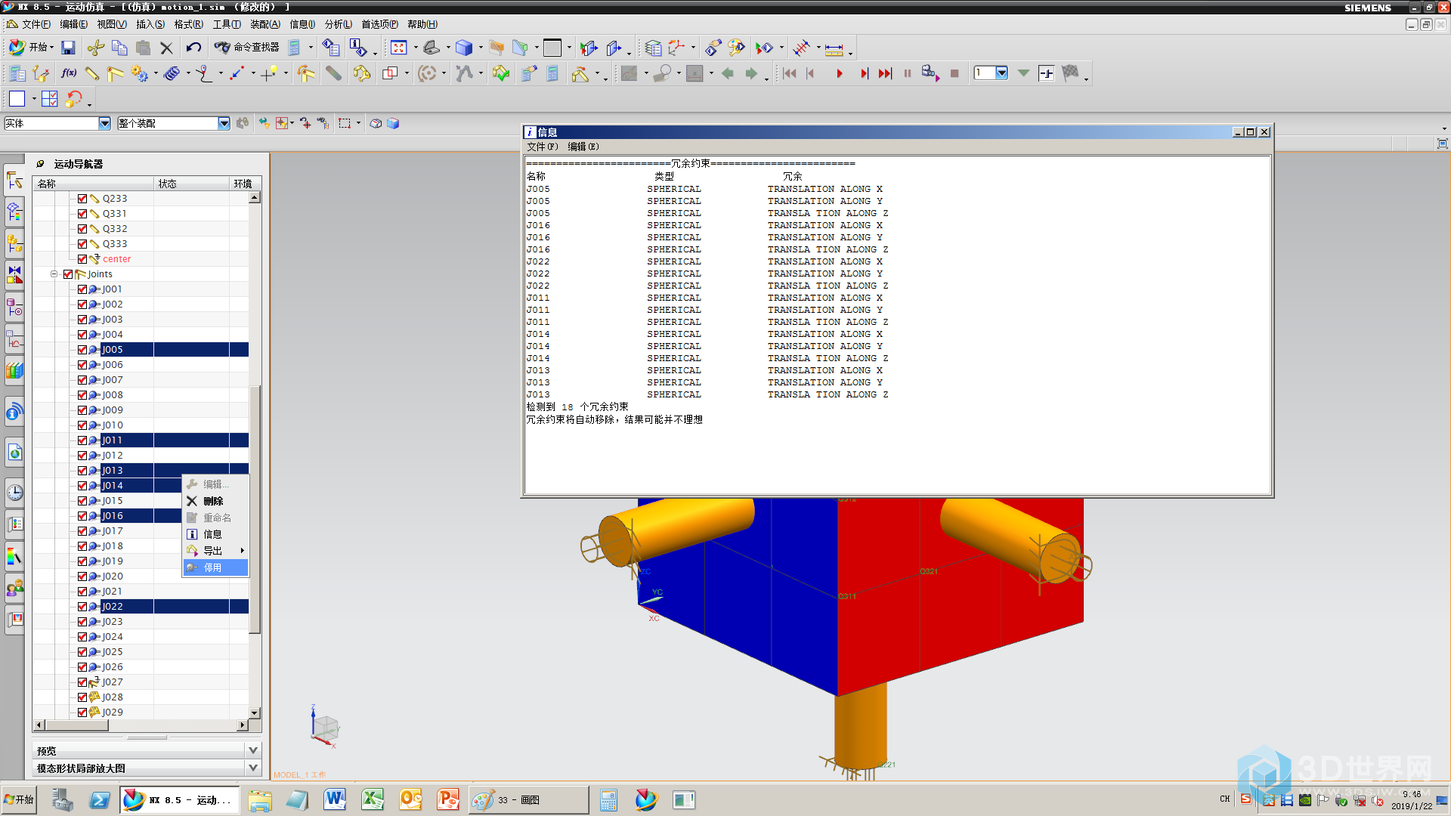Open 文件 menu in 信息 window
Image resolution: width=1451 pixels, height=816 pixels.
[543, 147]
